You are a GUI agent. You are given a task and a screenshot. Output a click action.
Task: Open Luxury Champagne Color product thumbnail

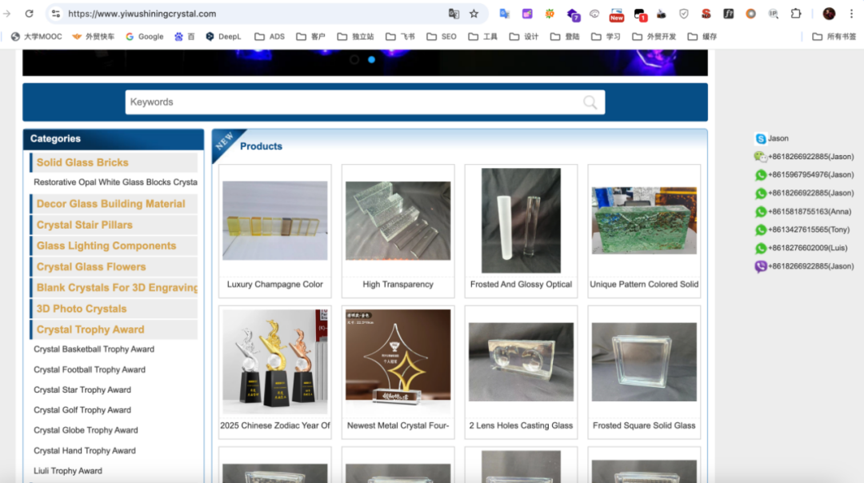tap(275, 220)
